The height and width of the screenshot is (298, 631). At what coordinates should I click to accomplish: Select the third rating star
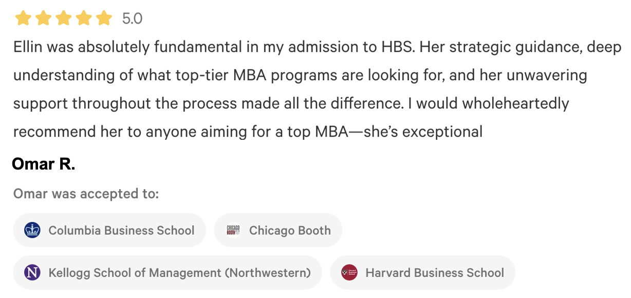coord(63,18)
